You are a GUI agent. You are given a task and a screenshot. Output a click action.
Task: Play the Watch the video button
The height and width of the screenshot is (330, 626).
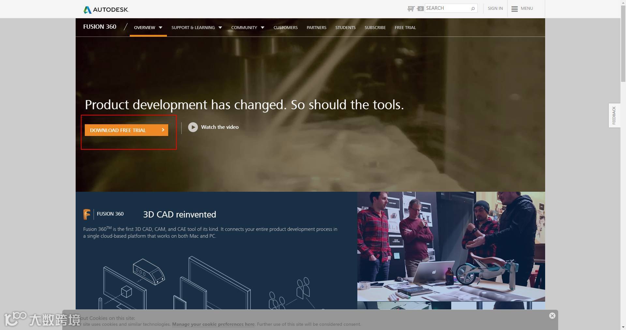(193, 127)
